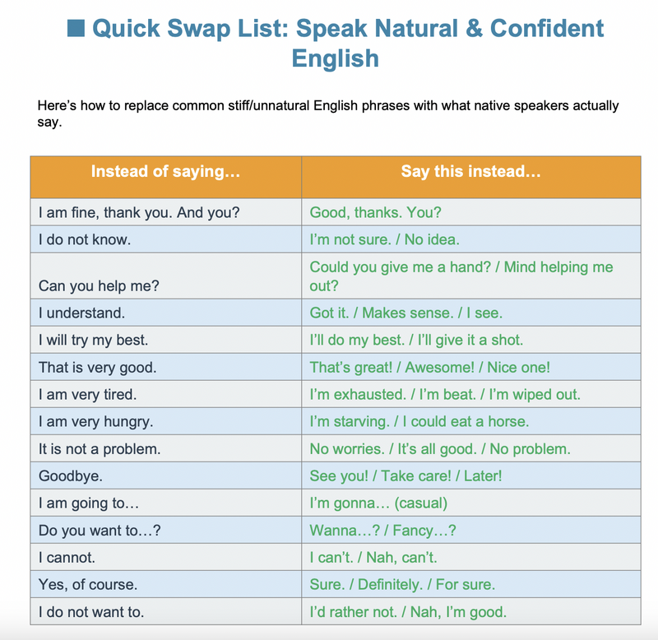Select 'That's great! / Awesome! / Nice one!' cell
This screenshot has height=640, width=658.
pyautogui.click(x=470, y=367)
